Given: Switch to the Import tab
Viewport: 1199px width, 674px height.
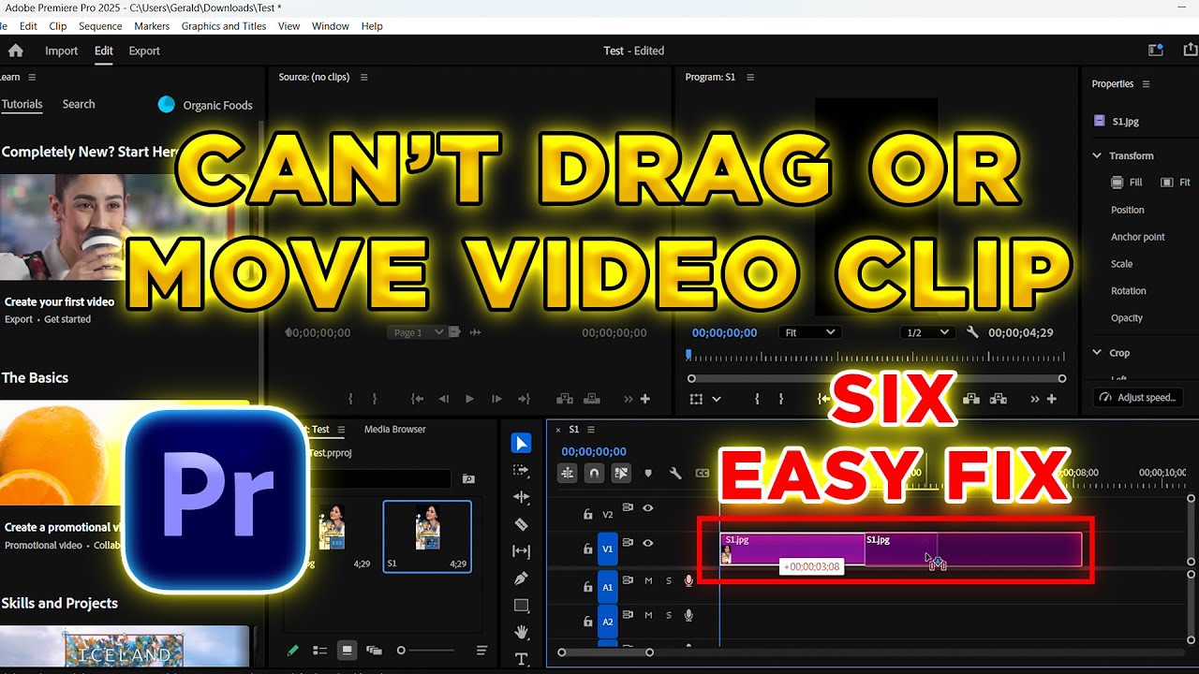Looking at the screenshot, I should pyautogui.click(x=62, y=51).
